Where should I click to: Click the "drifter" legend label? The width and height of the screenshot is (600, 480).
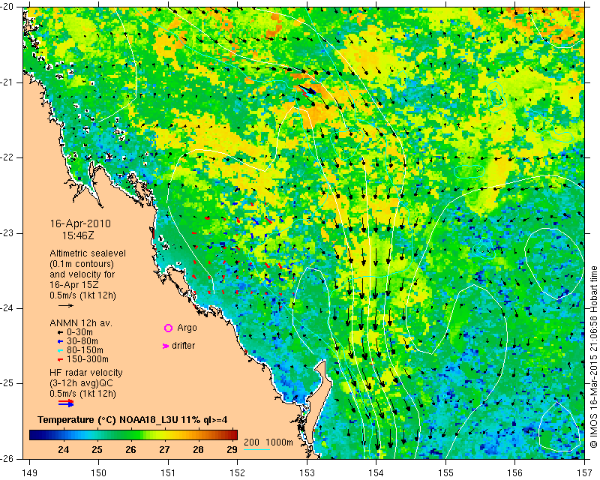(x=183, y=346)
